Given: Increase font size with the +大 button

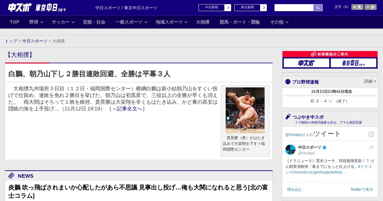Looking at the screenshot, I should coord(357,7).
